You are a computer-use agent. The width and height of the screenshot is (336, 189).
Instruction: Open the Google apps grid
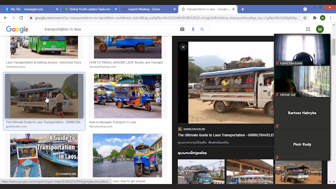[x=308, y=29]
